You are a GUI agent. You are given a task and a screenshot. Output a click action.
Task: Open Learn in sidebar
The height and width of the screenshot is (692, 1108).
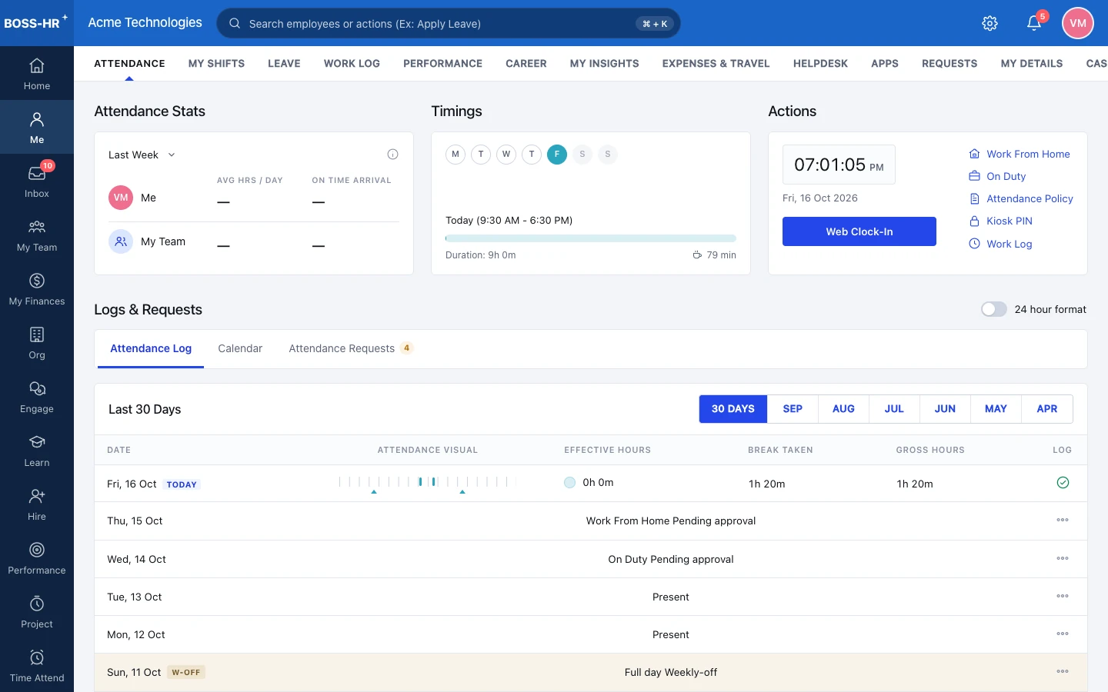pos(37,451)
